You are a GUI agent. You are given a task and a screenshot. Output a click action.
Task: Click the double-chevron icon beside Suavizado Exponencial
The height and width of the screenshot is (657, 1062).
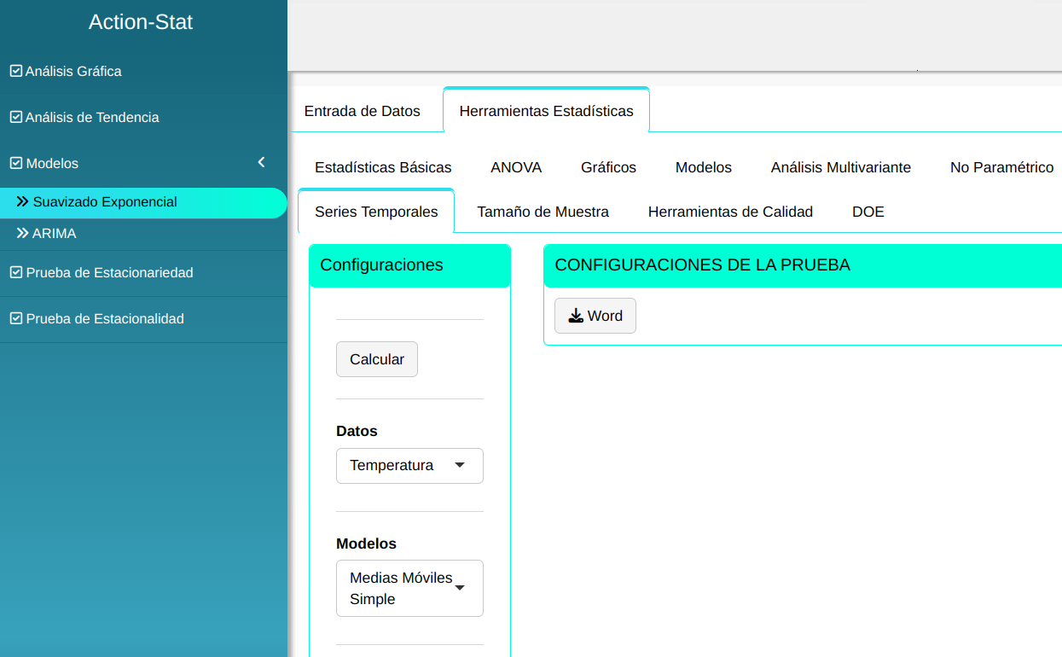coord(23,202)
